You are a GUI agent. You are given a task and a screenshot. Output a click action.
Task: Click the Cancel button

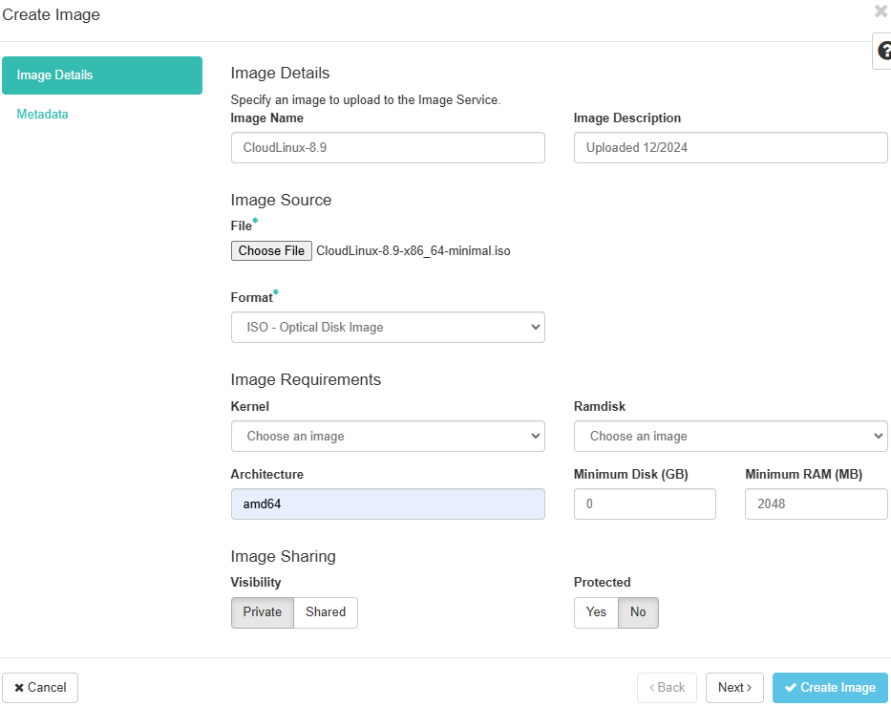click(x=40, y=688)
